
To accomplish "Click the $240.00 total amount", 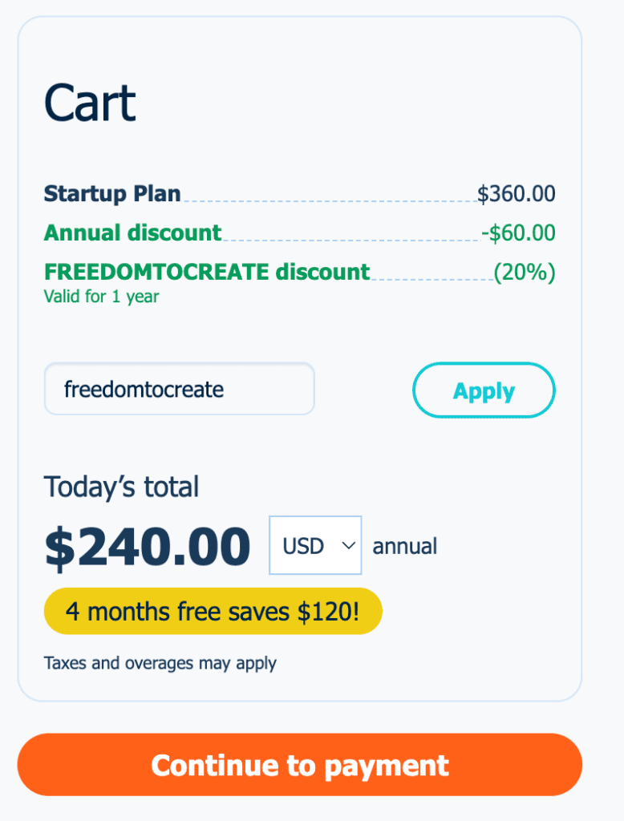I will point(148,547).
